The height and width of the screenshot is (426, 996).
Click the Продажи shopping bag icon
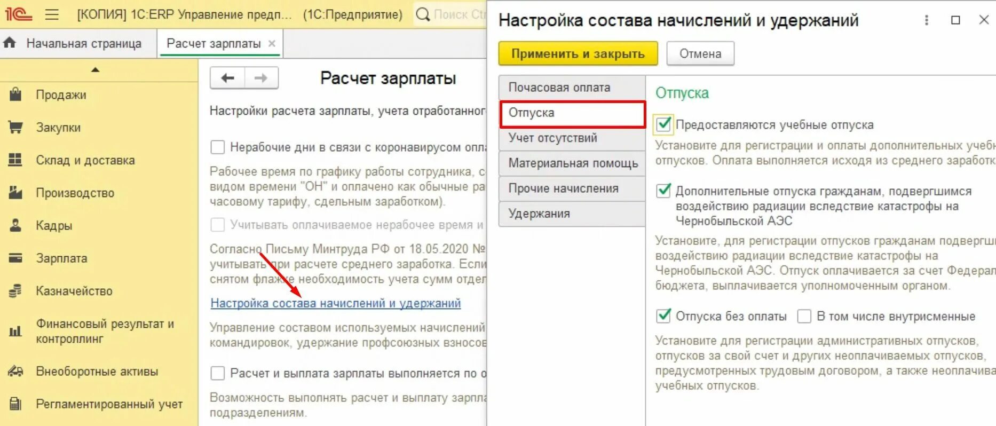tap(15, 94)
